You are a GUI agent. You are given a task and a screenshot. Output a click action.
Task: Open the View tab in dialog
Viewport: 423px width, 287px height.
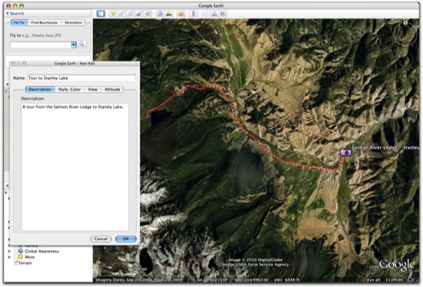[x=92, y=89]
